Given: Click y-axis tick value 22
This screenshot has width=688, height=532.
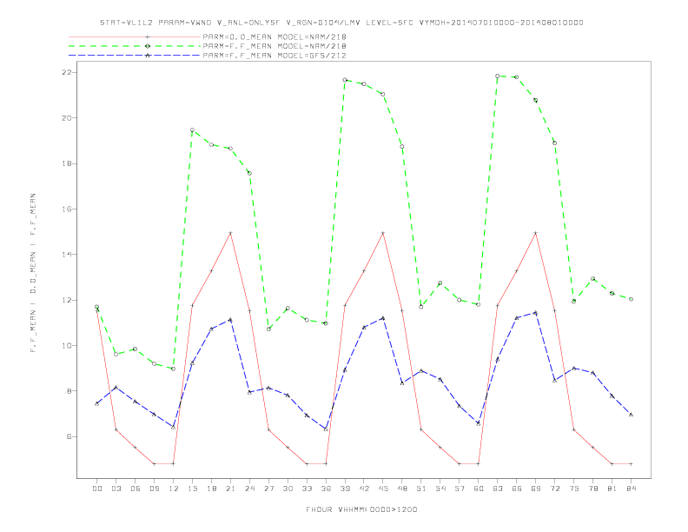Looking at the screenshot, I should (66, 72).
